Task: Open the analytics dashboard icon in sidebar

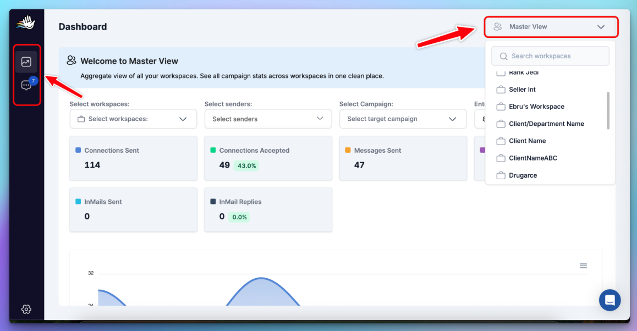Action: [26, 61]
